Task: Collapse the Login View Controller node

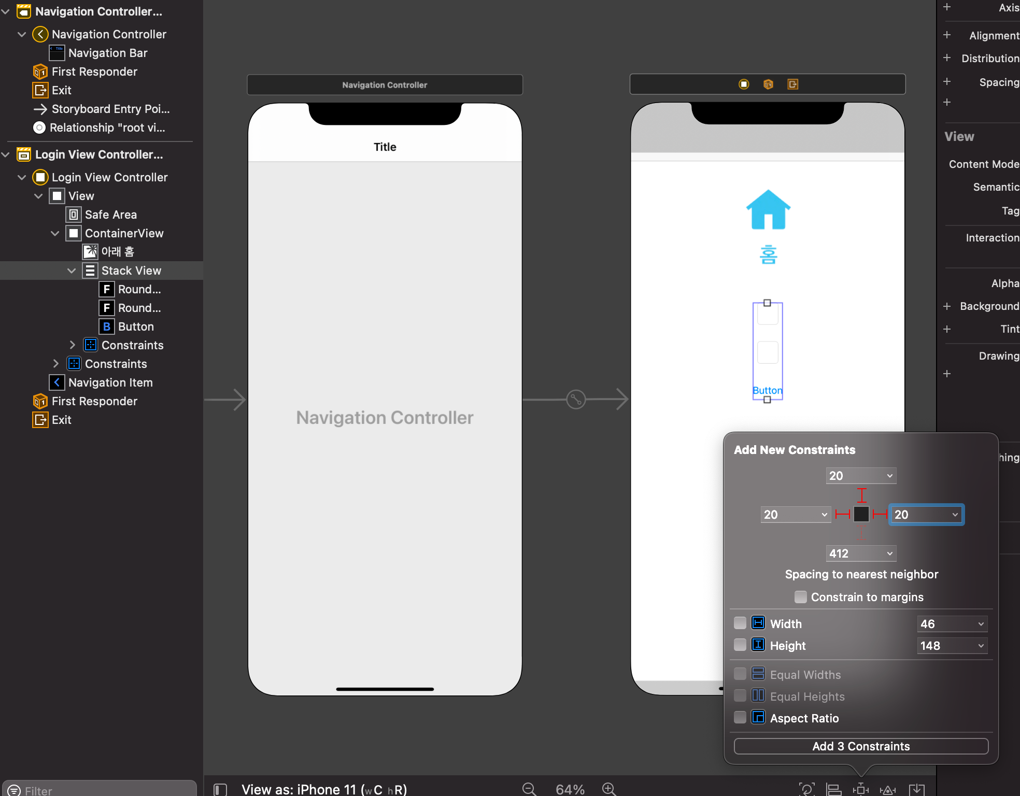Action: coord(22,177)
